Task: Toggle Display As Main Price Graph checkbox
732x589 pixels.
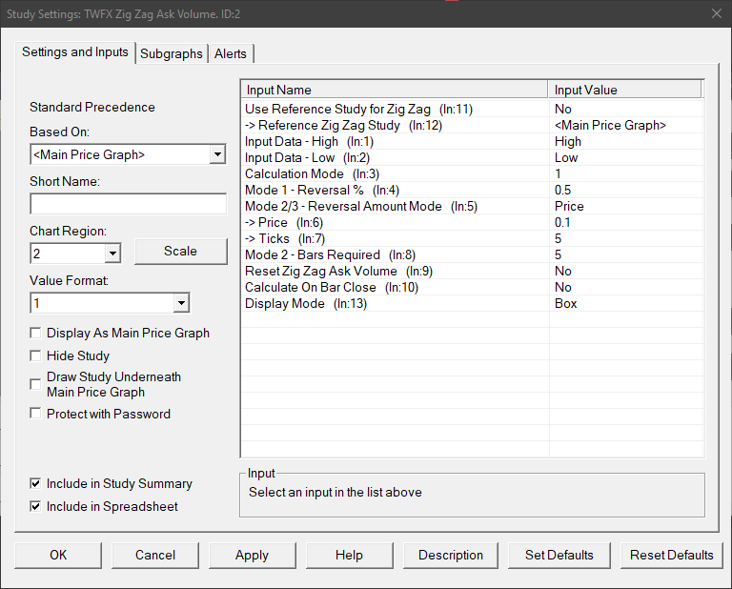Action: [x=36, y=334]
